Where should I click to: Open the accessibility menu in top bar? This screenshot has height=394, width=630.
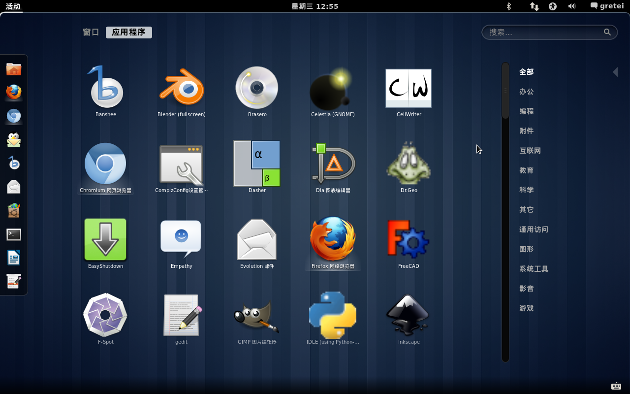[x=553, y=6]
